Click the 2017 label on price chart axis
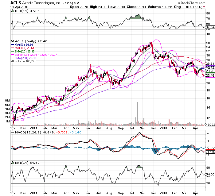 [33, 128]
